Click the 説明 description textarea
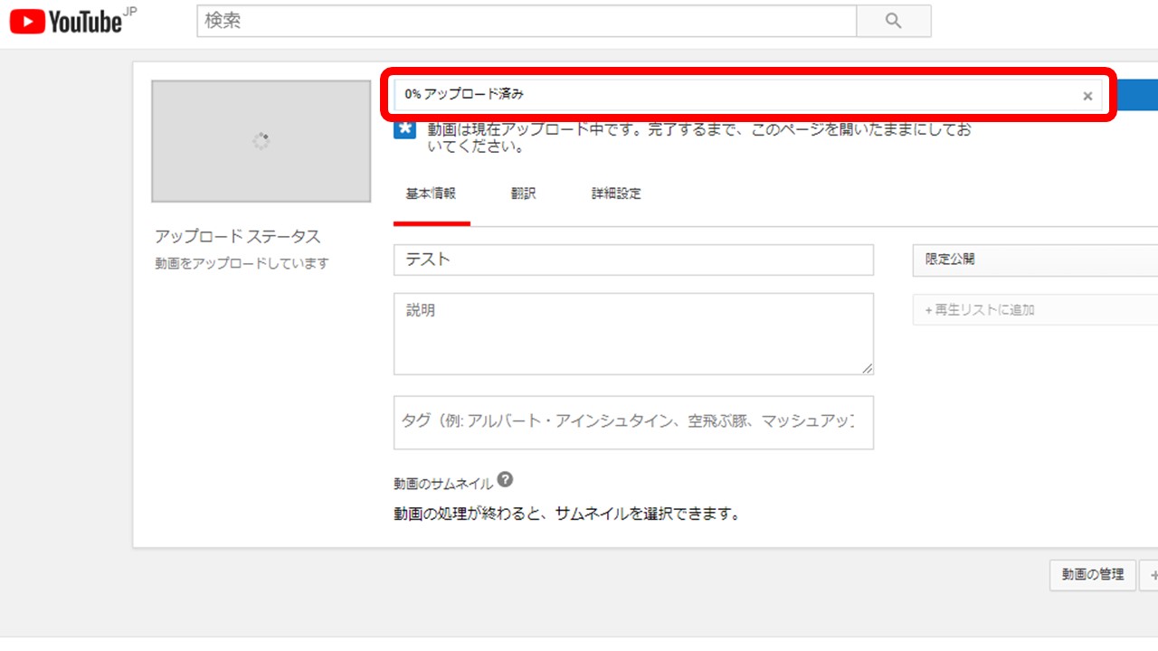The height and width of the screenshot is (651, 1158). tap(633, 334)
